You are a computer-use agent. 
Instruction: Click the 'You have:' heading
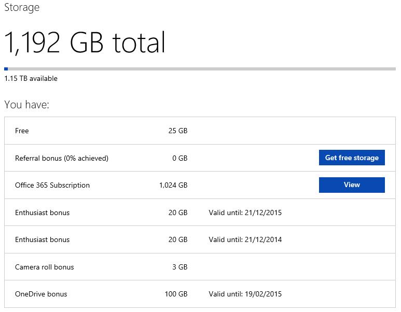(x=26, y=105)
